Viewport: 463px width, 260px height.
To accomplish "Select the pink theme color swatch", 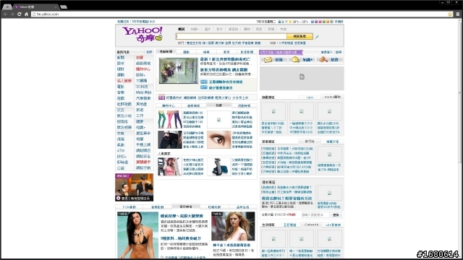I will click(x=320, y=22).
